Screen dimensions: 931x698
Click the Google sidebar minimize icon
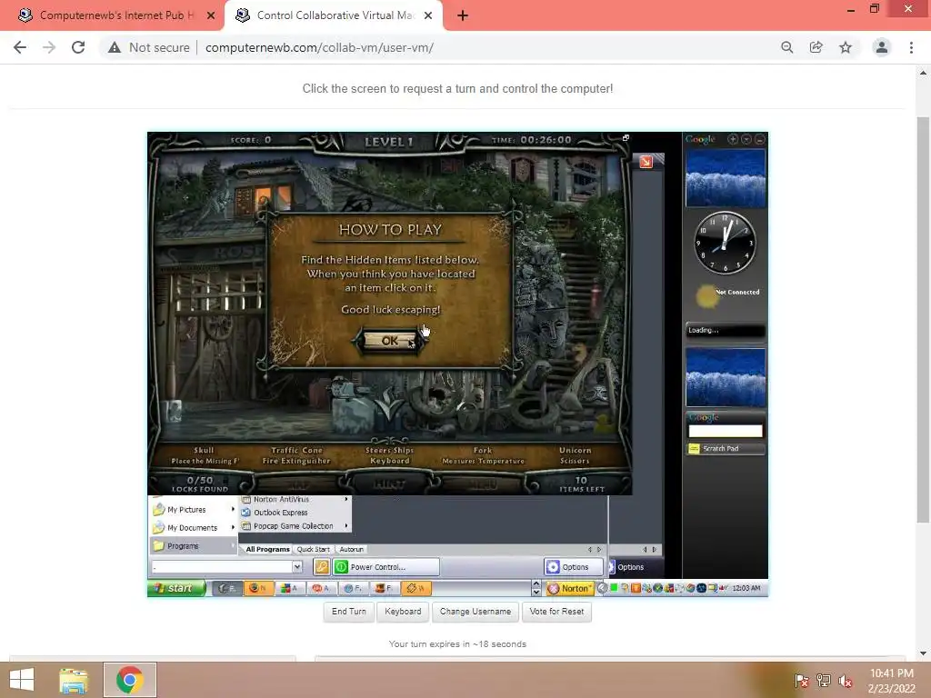coord(759,139)
